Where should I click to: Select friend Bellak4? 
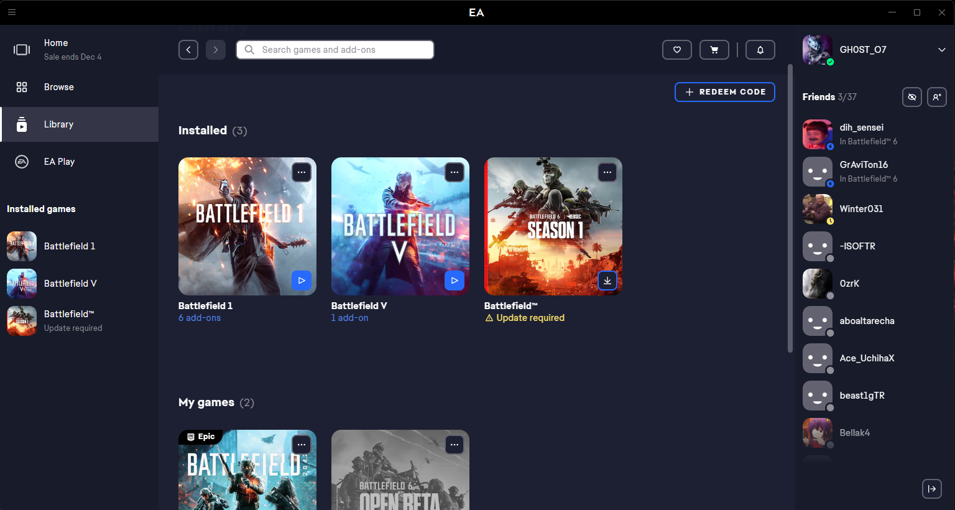875,433
